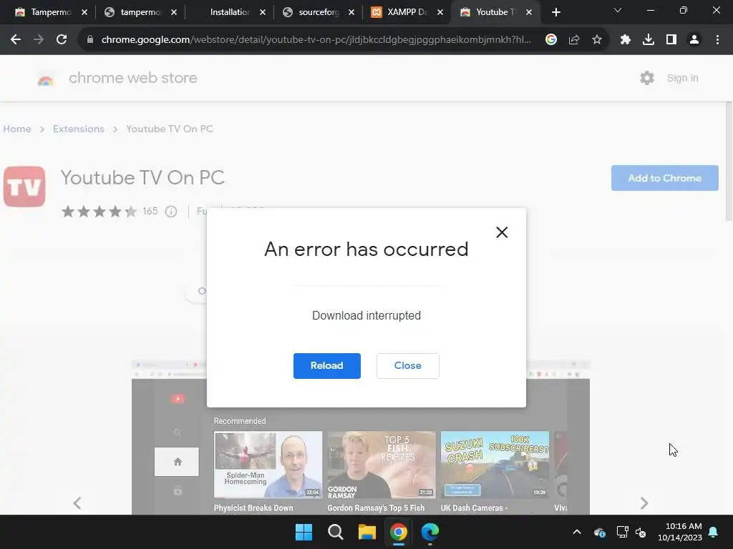Show next screenshot with right arrow
This screenshot has height=549, width=733.
tap(644, 503)
